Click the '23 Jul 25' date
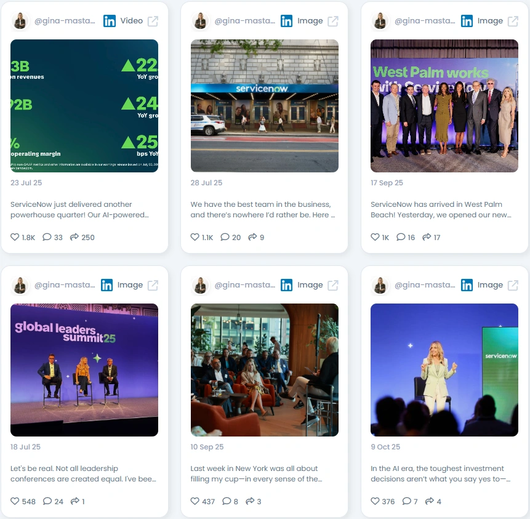The height and width of the screenshot is (519, 530). click(x=26, y=183)
